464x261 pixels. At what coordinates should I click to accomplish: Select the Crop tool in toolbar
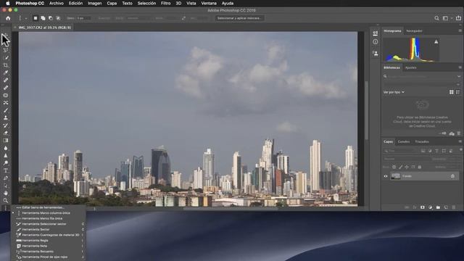point(6,65)
